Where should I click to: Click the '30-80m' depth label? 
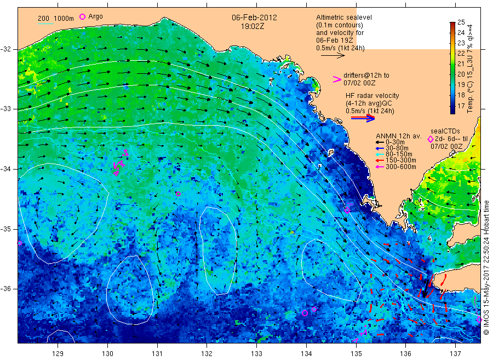pos(397,148)
